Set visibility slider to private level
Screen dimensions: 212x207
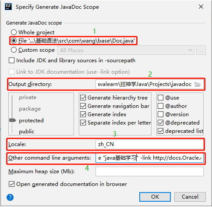click(x=28, y=97)
